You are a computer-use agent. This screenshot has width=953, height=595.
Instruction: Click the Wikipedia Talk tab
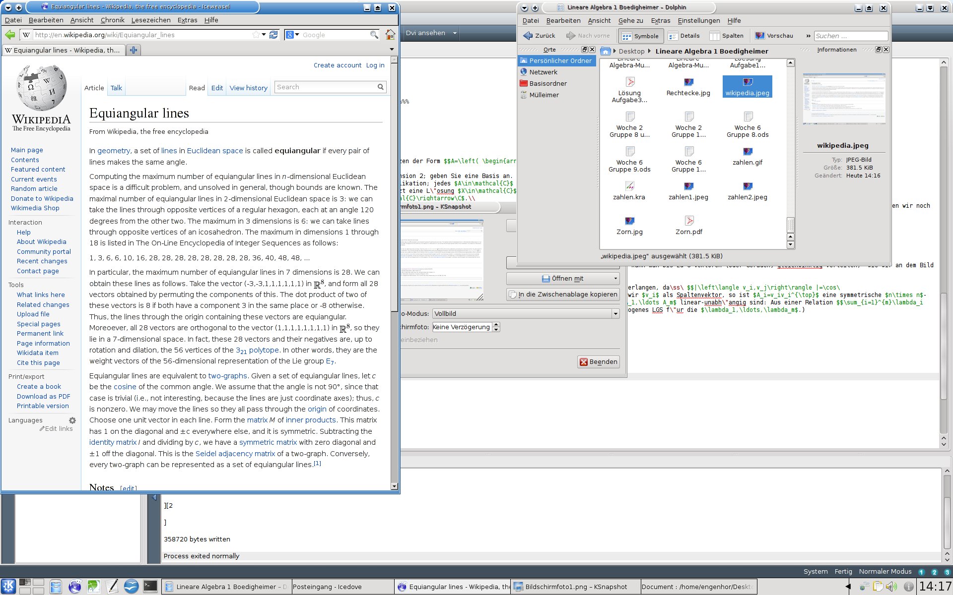tap(116, 88)
